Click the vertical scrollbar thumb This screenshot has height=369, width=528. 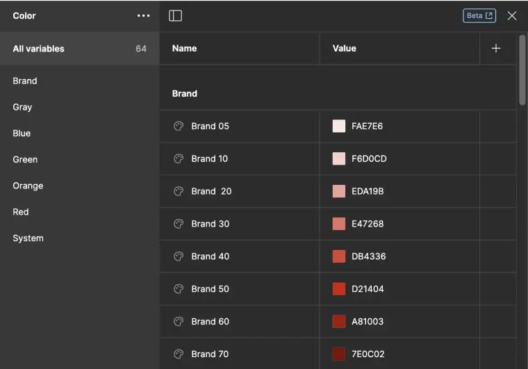(x=522, y=69)
